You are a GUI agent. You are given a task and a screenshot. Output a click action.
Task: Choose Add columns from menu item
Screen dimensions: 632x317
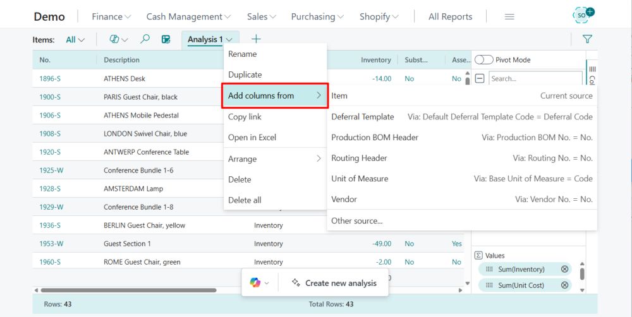click(x=275, y=95)
